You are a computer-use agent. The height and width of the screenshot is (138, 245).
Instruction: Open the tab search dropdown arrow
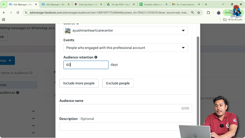(4, 5)
